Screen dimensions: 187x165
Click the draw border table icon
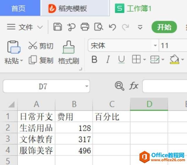pos(155,59)
